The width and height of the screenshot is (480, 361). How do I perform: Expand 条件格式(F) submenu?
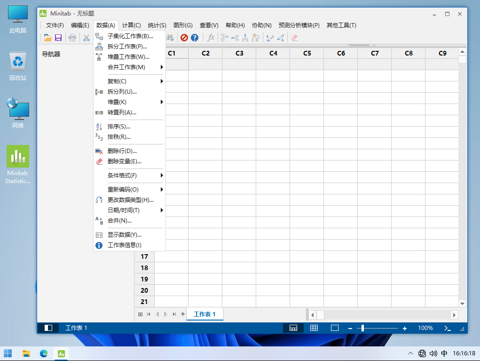tap(129, 176)
